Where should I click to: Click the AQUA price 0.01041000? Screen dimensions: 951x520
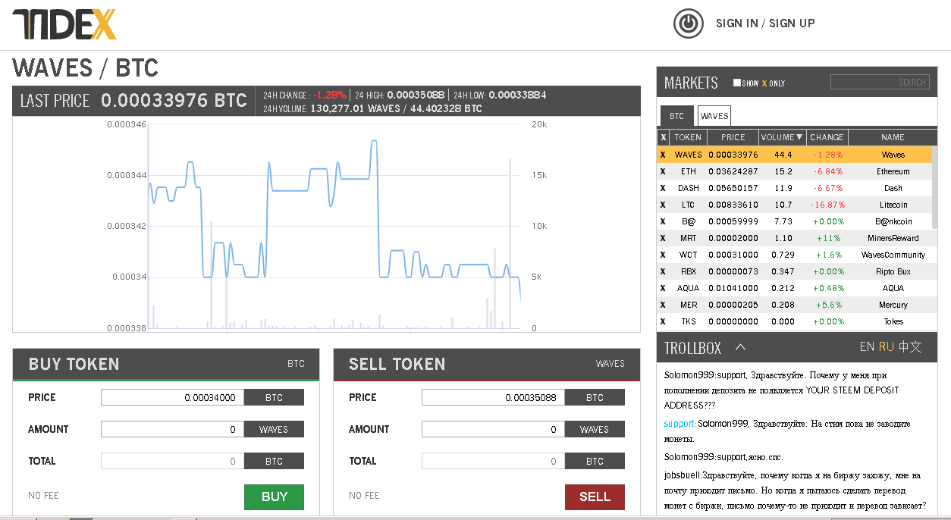(x=733, y=288)
